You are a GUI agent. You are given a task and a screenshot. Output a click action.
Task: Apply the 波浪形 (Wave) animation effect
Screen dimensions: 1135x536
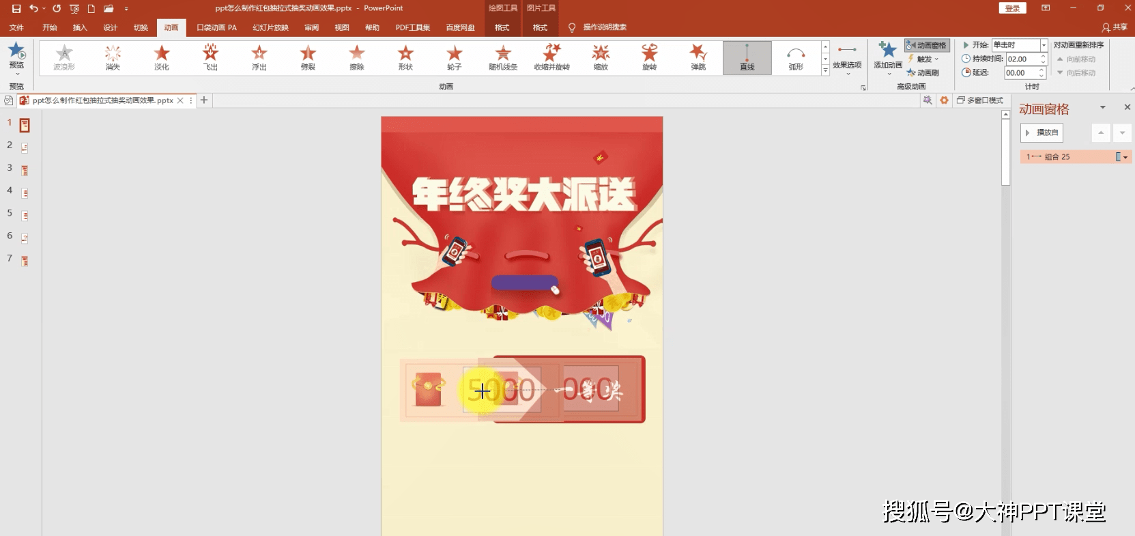click(64, 57)
